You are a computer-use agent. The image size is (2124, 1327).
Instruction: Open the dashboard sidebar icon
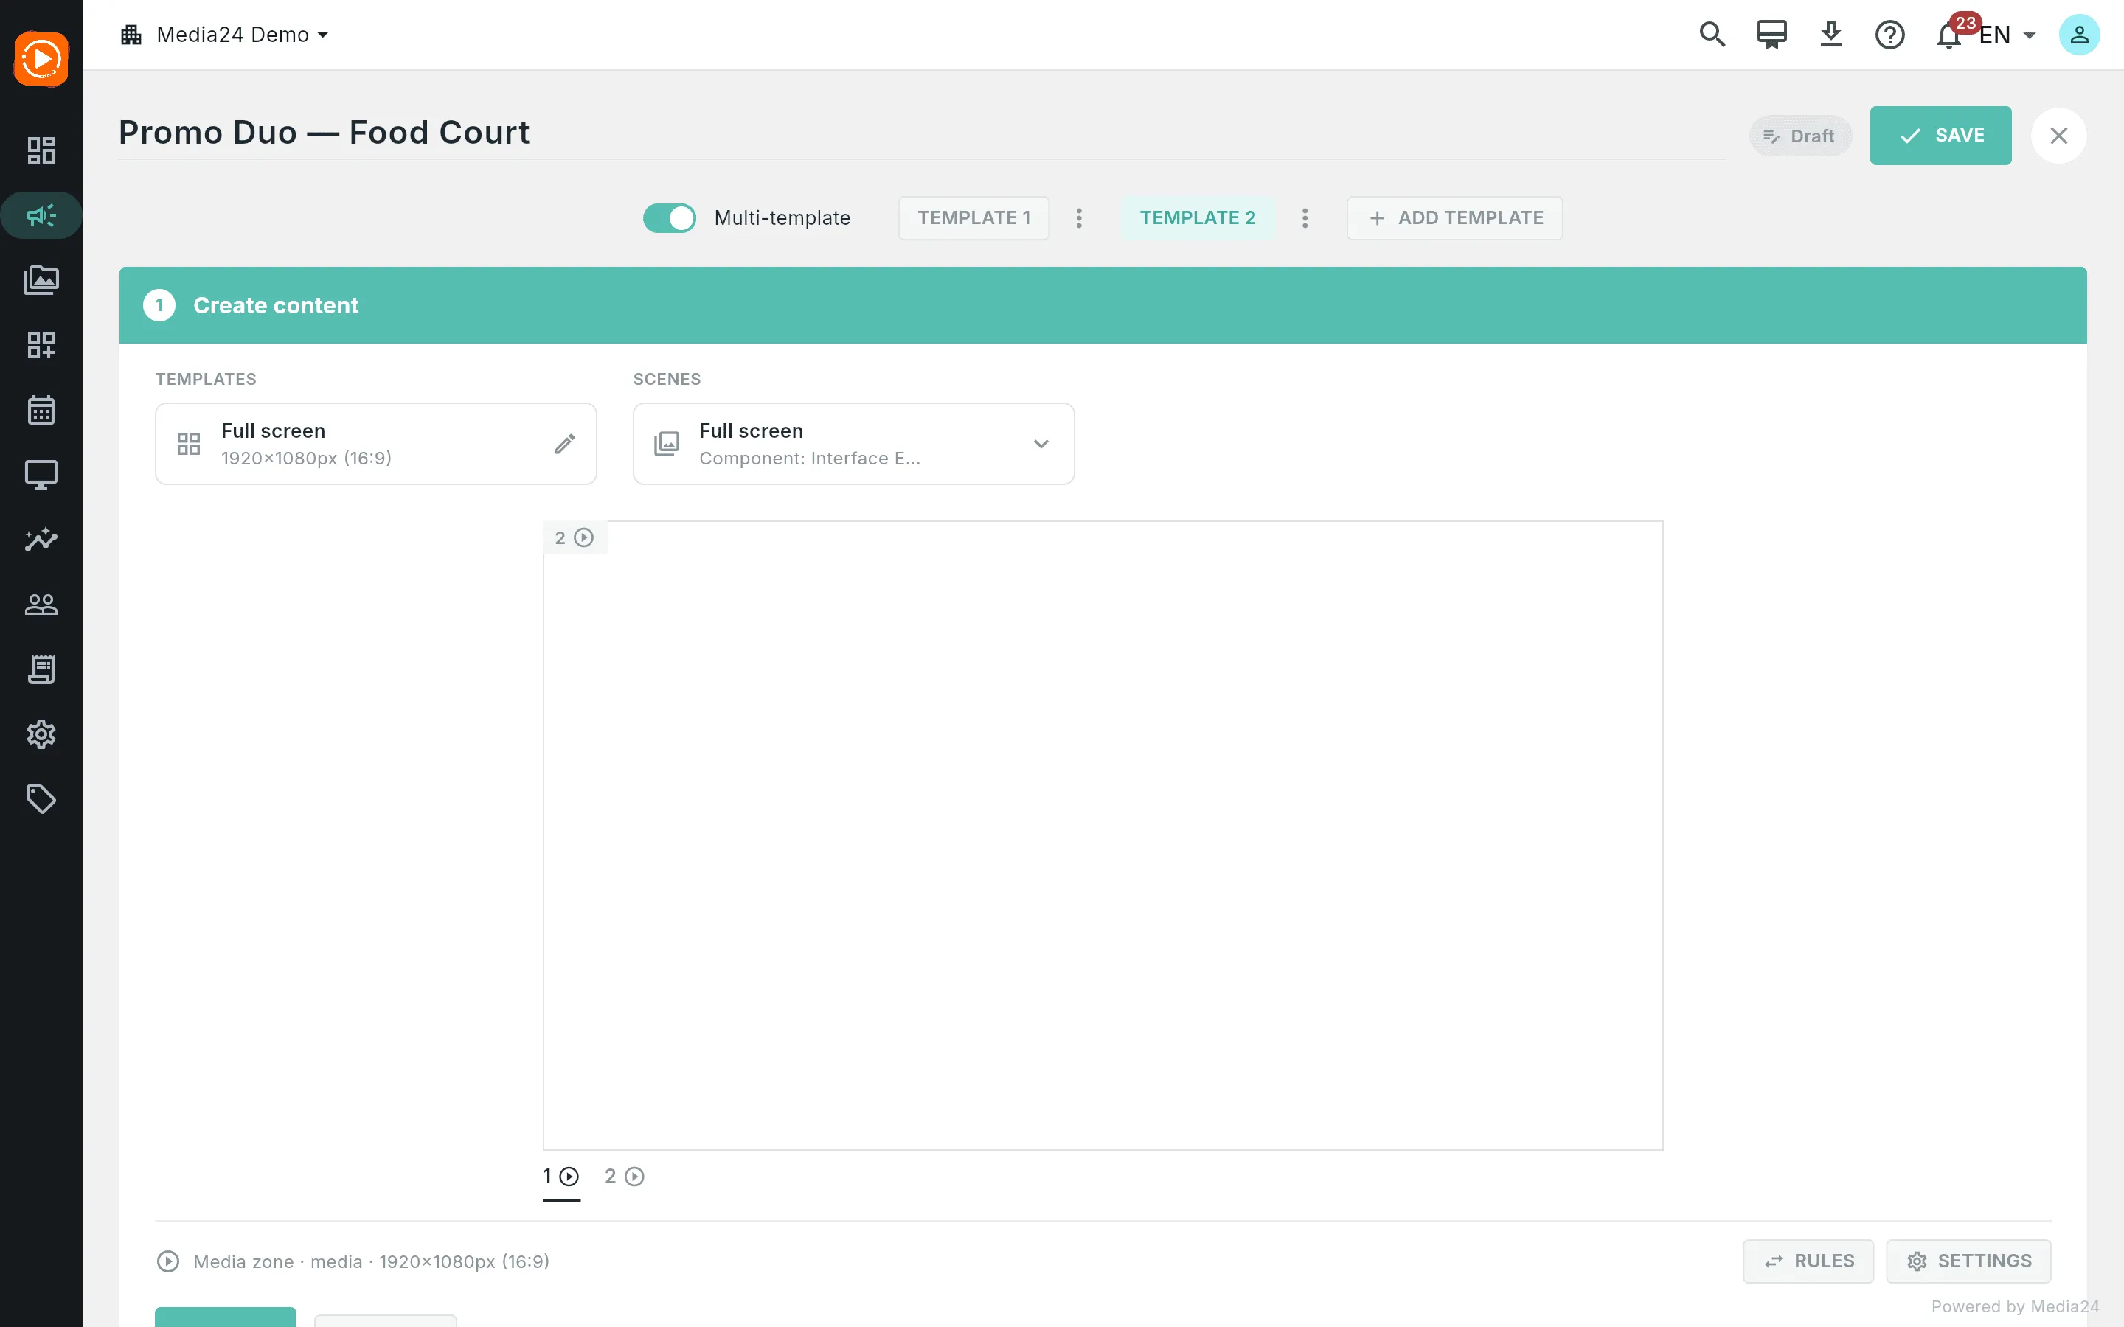(x=41, y=150)
